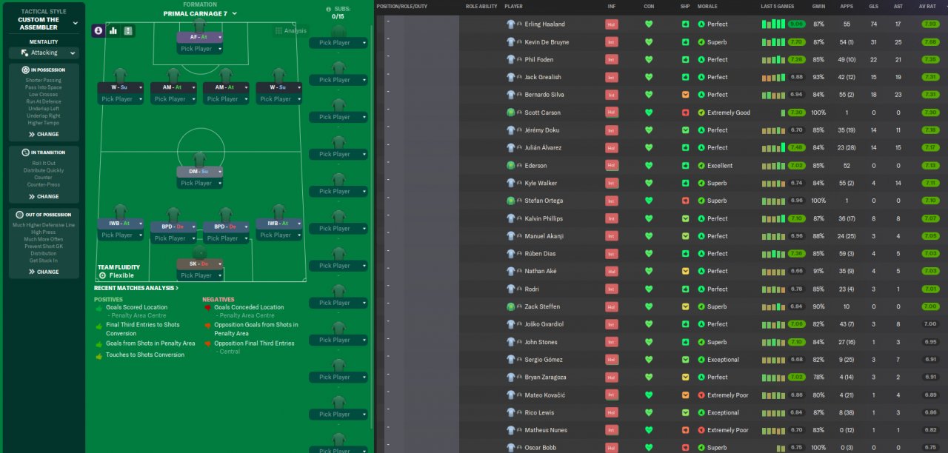Click Kevin De Bruyne's condition heart icon
948x453 pixels.
click(x=649, y=41)
